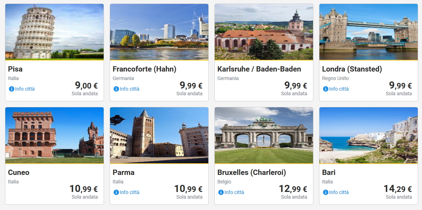
Task: Click the Bruxelles (Charleroi) heading
Action: pos(252,172)
